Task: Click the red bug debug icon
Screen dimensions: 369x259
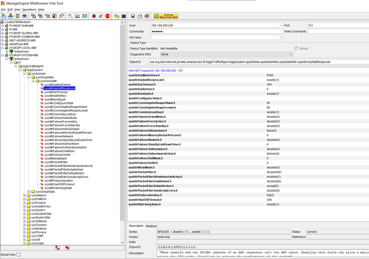Action: tap(93, 16)
